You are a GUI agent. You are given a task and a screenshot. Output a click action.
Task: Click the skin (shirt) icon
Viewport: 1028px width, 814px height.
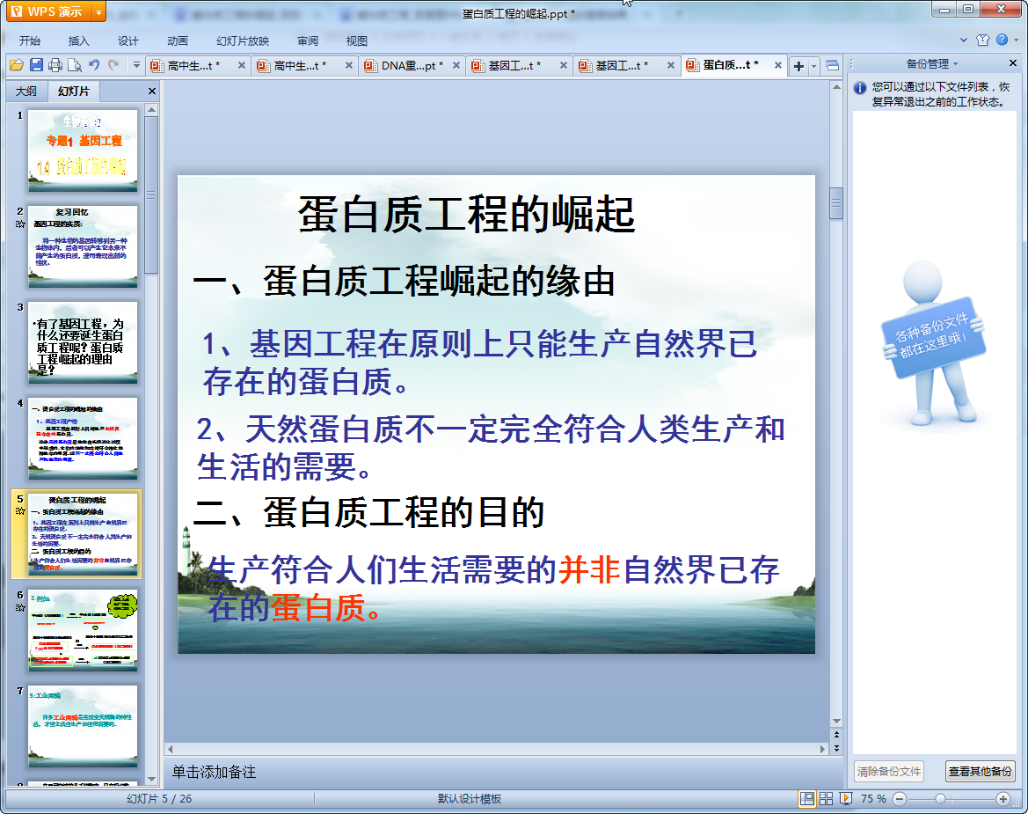(982, 40)
